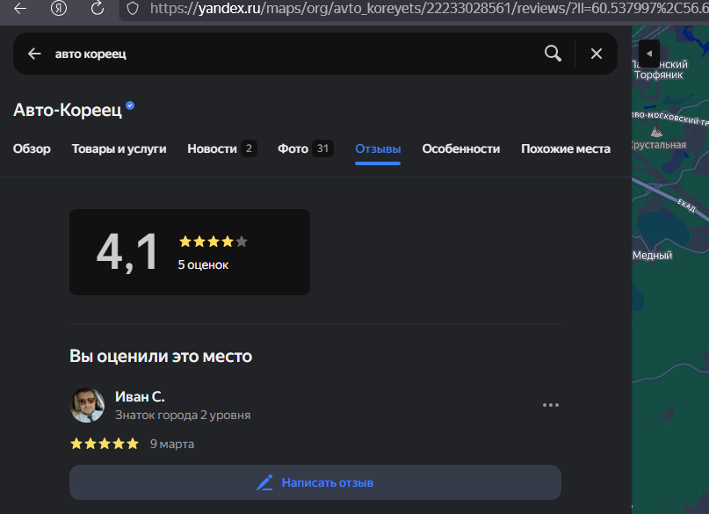The image size is (709, 514).
Task: Run search with magnifier icon
Action: click(553, 54)
